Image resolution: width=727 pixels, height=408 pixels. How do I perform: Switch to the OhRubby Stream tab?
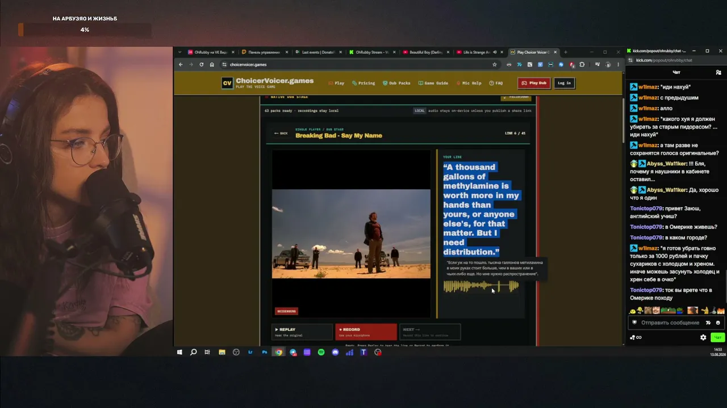pos(372,52)
